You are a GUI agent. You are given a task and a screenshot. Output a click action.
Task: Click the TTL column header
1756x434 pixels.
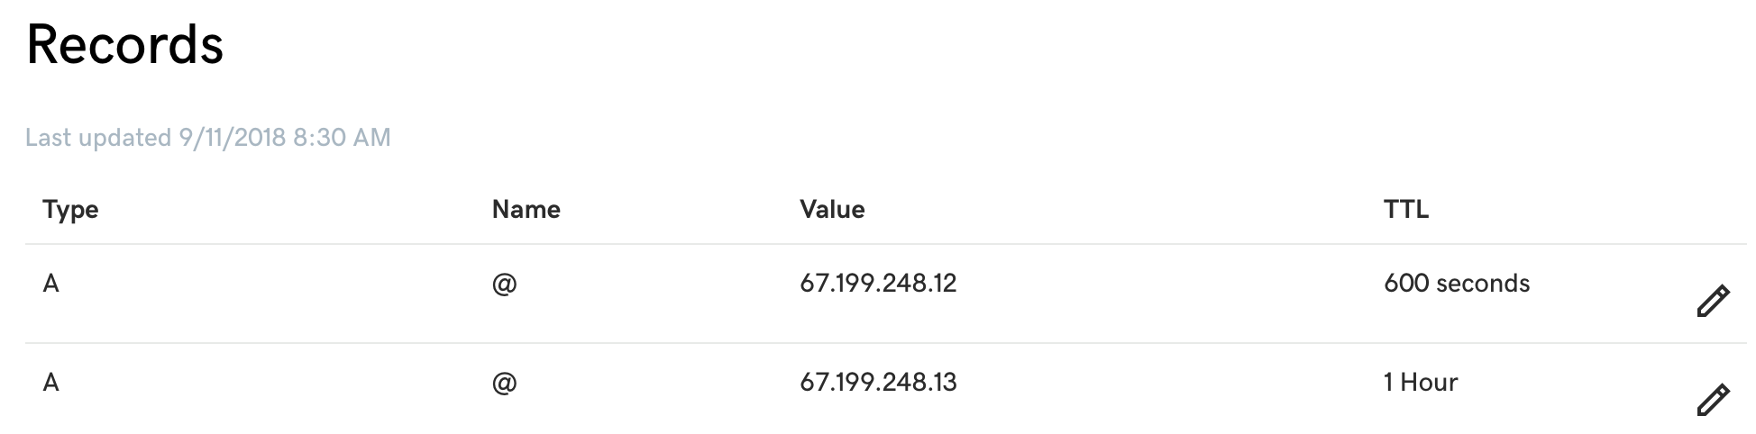click(x=1405, y=210)
